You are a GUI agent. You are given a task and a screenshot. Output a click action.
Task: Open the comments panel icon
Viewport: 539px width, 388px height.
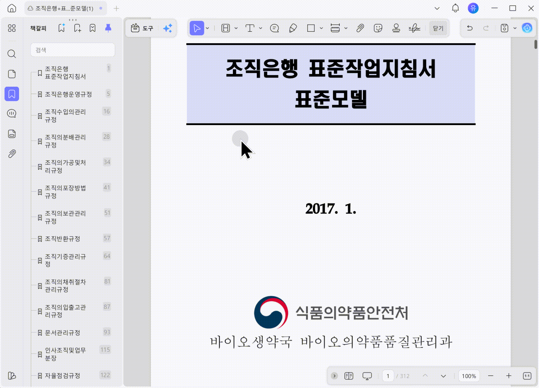click(x=12, y=113)
